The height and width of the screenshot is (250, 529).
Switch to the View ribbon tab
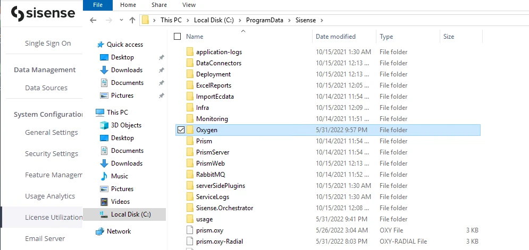coord(189,5)
